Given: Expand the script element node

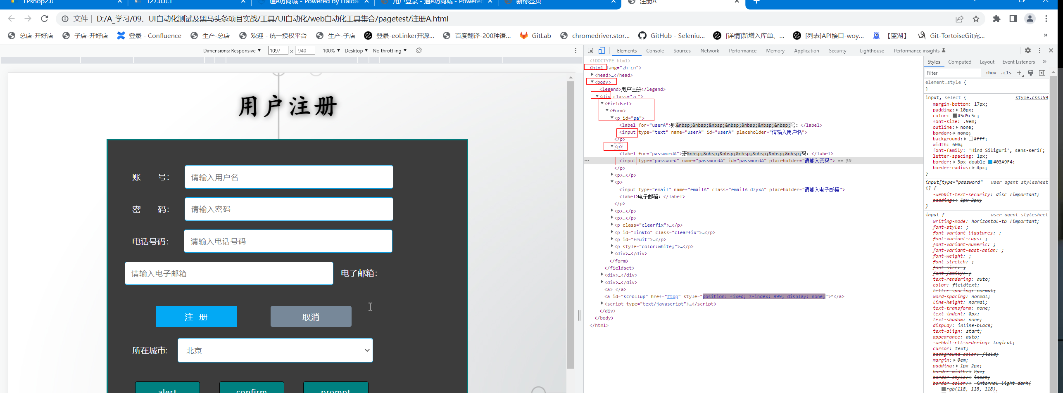Looking at the screenshot, I should point(602,303).
